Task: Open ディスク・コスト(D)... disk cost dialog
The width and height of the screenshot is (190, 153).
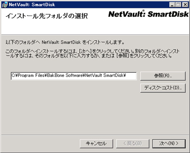Action: click(163, 88)
